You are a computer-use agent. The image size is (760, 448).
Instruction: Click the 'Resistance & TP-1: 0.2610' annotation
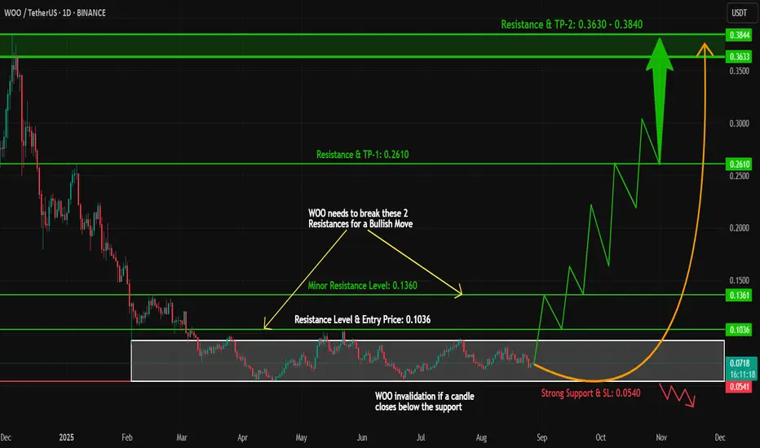(362, 155)
